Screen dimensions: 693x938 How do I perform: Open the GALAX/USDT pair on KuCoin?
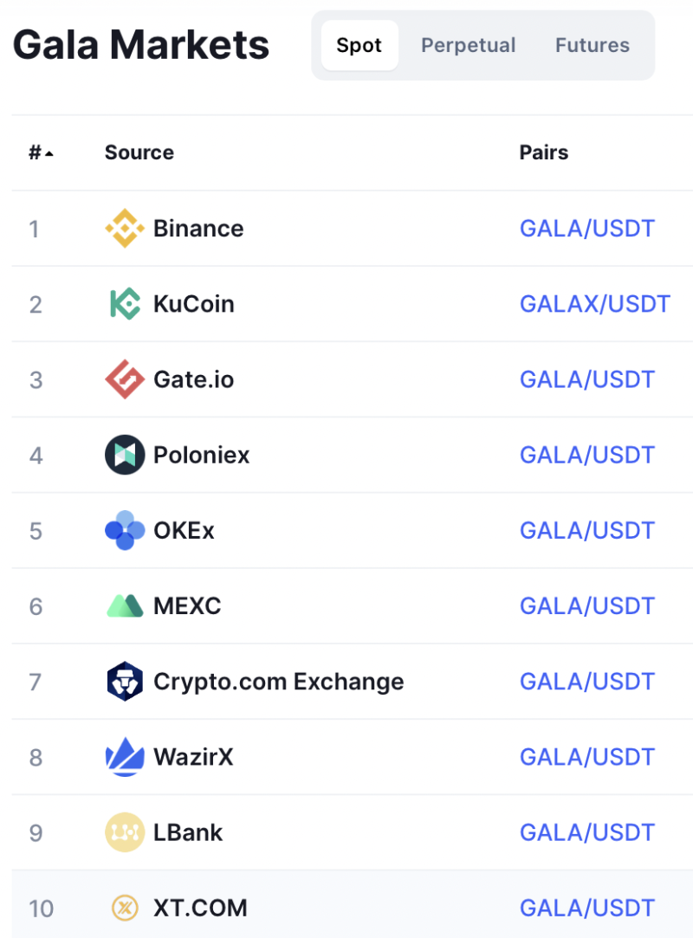pyautogui.click(x=595, y=304)
